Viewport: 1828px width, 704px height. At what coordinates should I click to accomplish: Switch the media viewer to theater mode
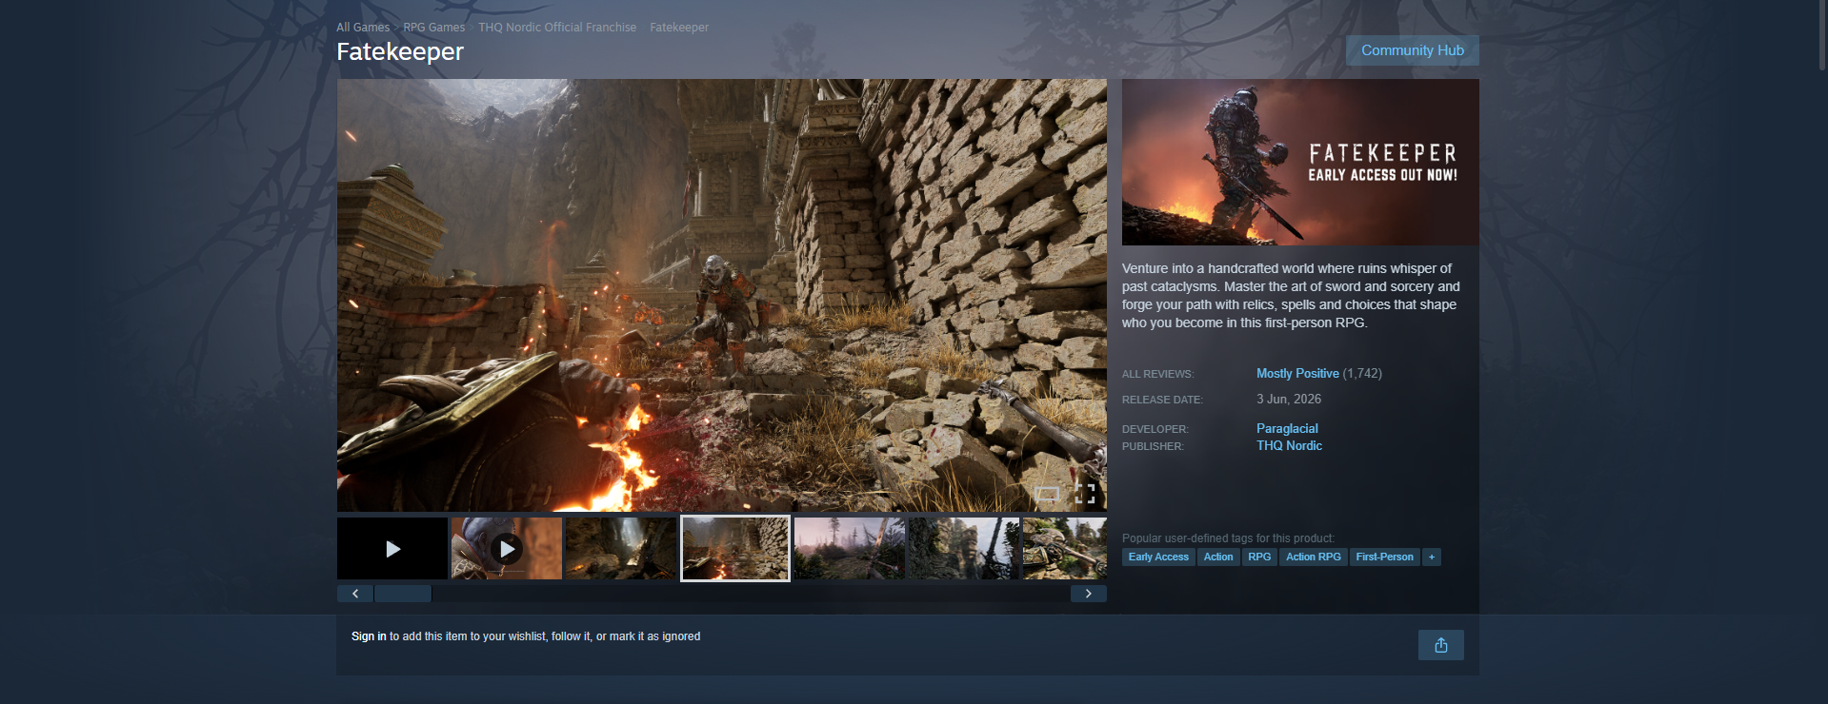point(1047,494)
